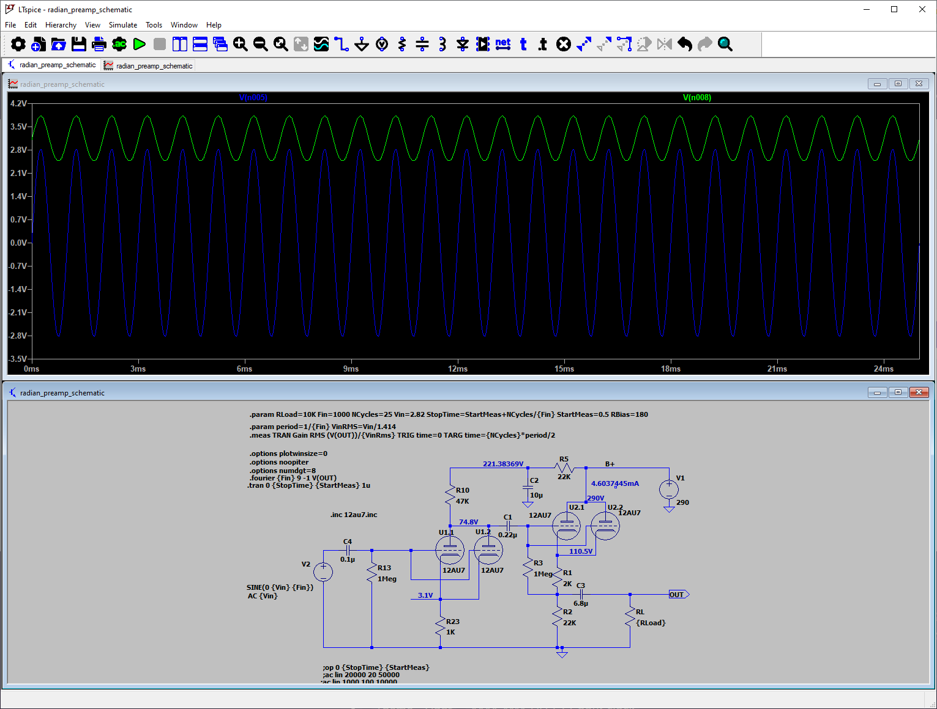Image resolution: width=937 pixels, height=709 pixels.
Task: Click the V1 290 supply label
Action: (x=682, y=490)
